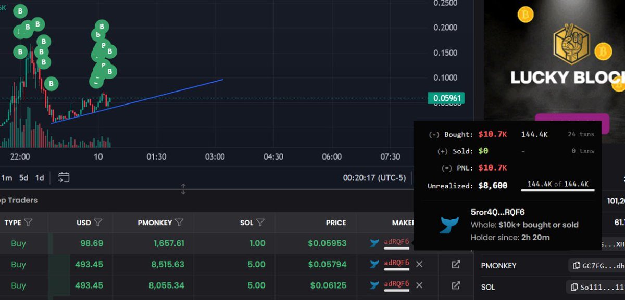
Task: Click the large whale icon in the wallet tooltip
Action: pyautogui.click(x=449, y=225)
